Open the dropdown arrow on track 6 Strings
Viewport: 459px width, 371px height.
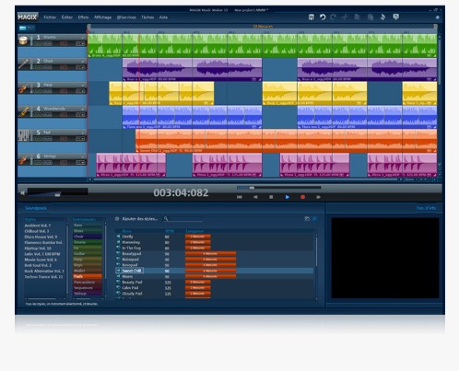pos(83,157)
